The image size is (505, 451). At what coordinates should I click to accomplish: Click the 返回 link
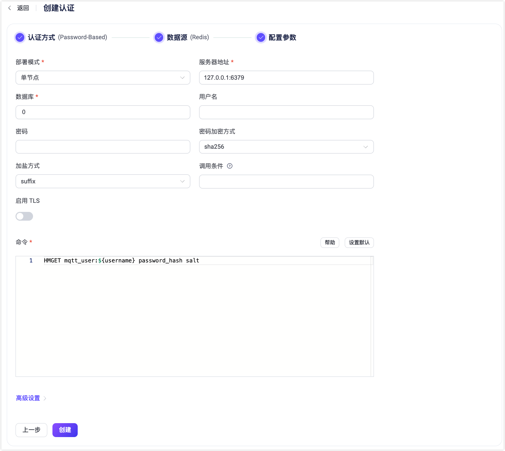[x=23, y=8]
